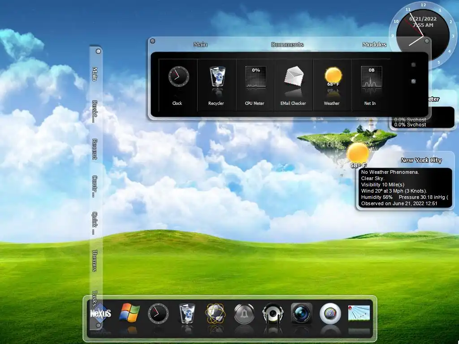Open the Contr... tab on the side shelf
This screenshot has height=344, width=459.
click(95, 186)
